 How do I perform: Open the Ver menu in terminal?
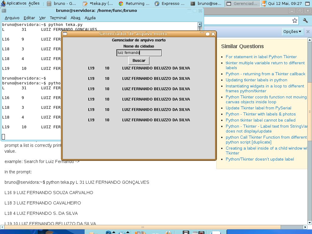42,18
